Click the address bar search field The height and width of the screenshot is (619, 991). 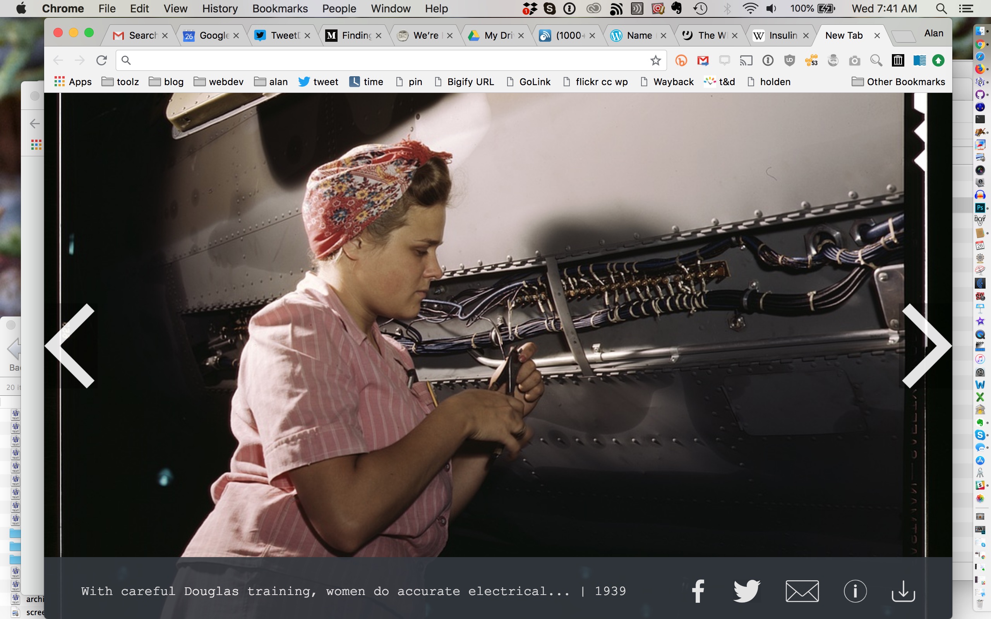385,61
